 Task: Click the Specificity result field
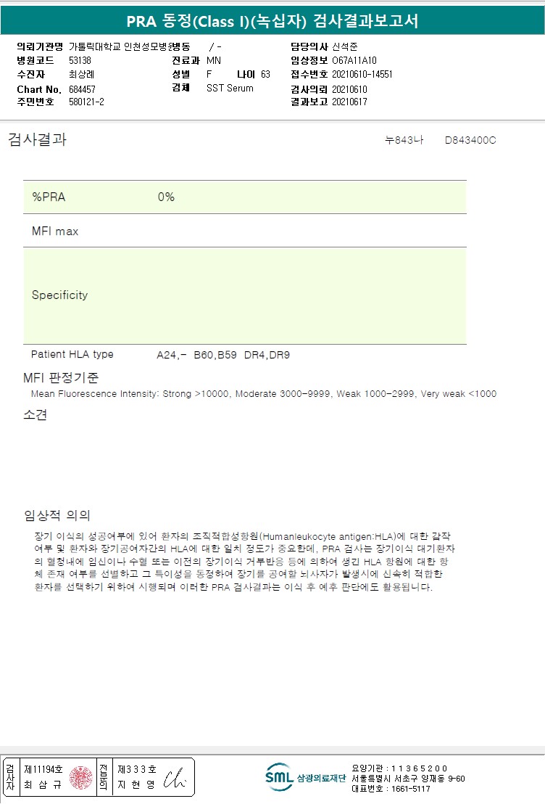245,295
